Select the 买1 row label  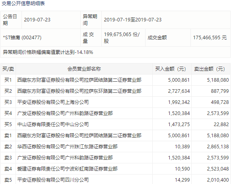[x=8, y=80]
